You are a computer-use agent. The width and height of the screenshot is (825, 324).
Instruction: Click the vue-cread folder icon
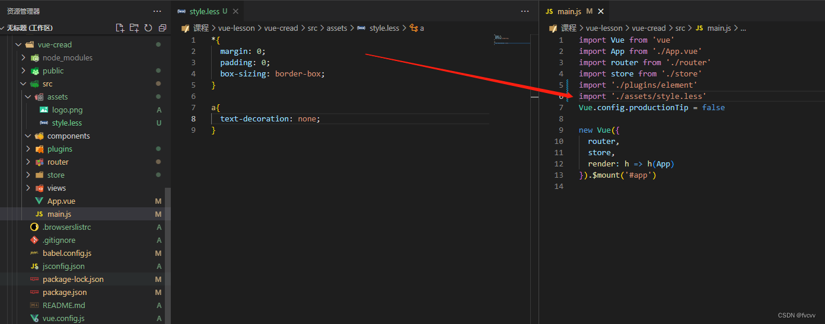[x=30, y=44]
